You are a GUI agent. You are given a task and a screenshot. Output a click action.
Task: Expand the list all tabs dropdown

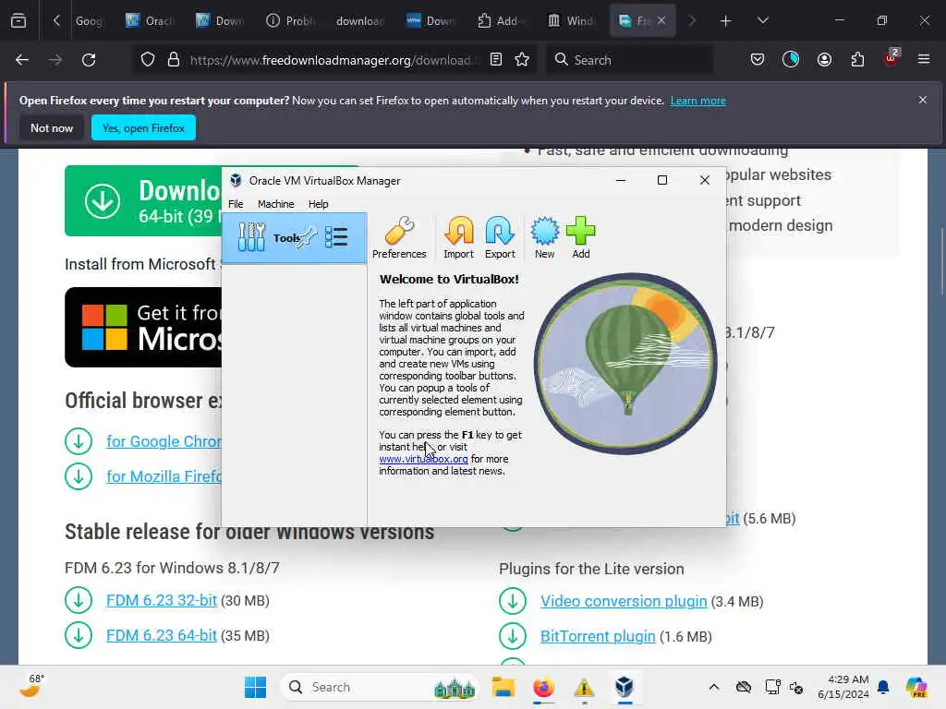(x=762, y=21)
